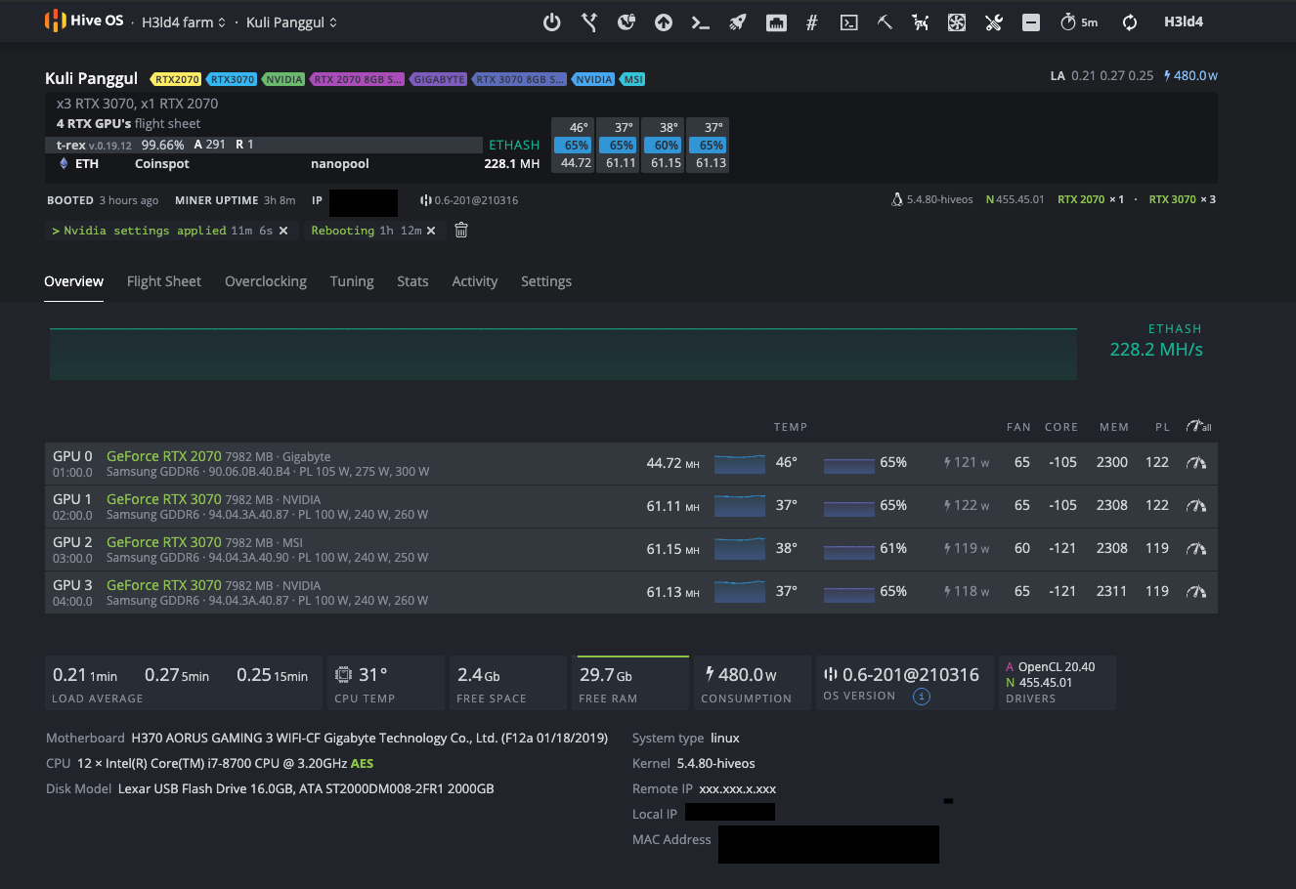Click the fan autofan icon in toolbar

tap(957, 22)
